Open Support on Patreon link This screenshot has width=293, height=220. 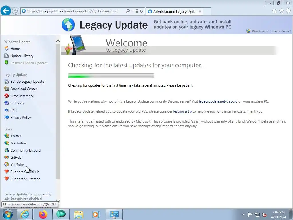click(25, 179)
